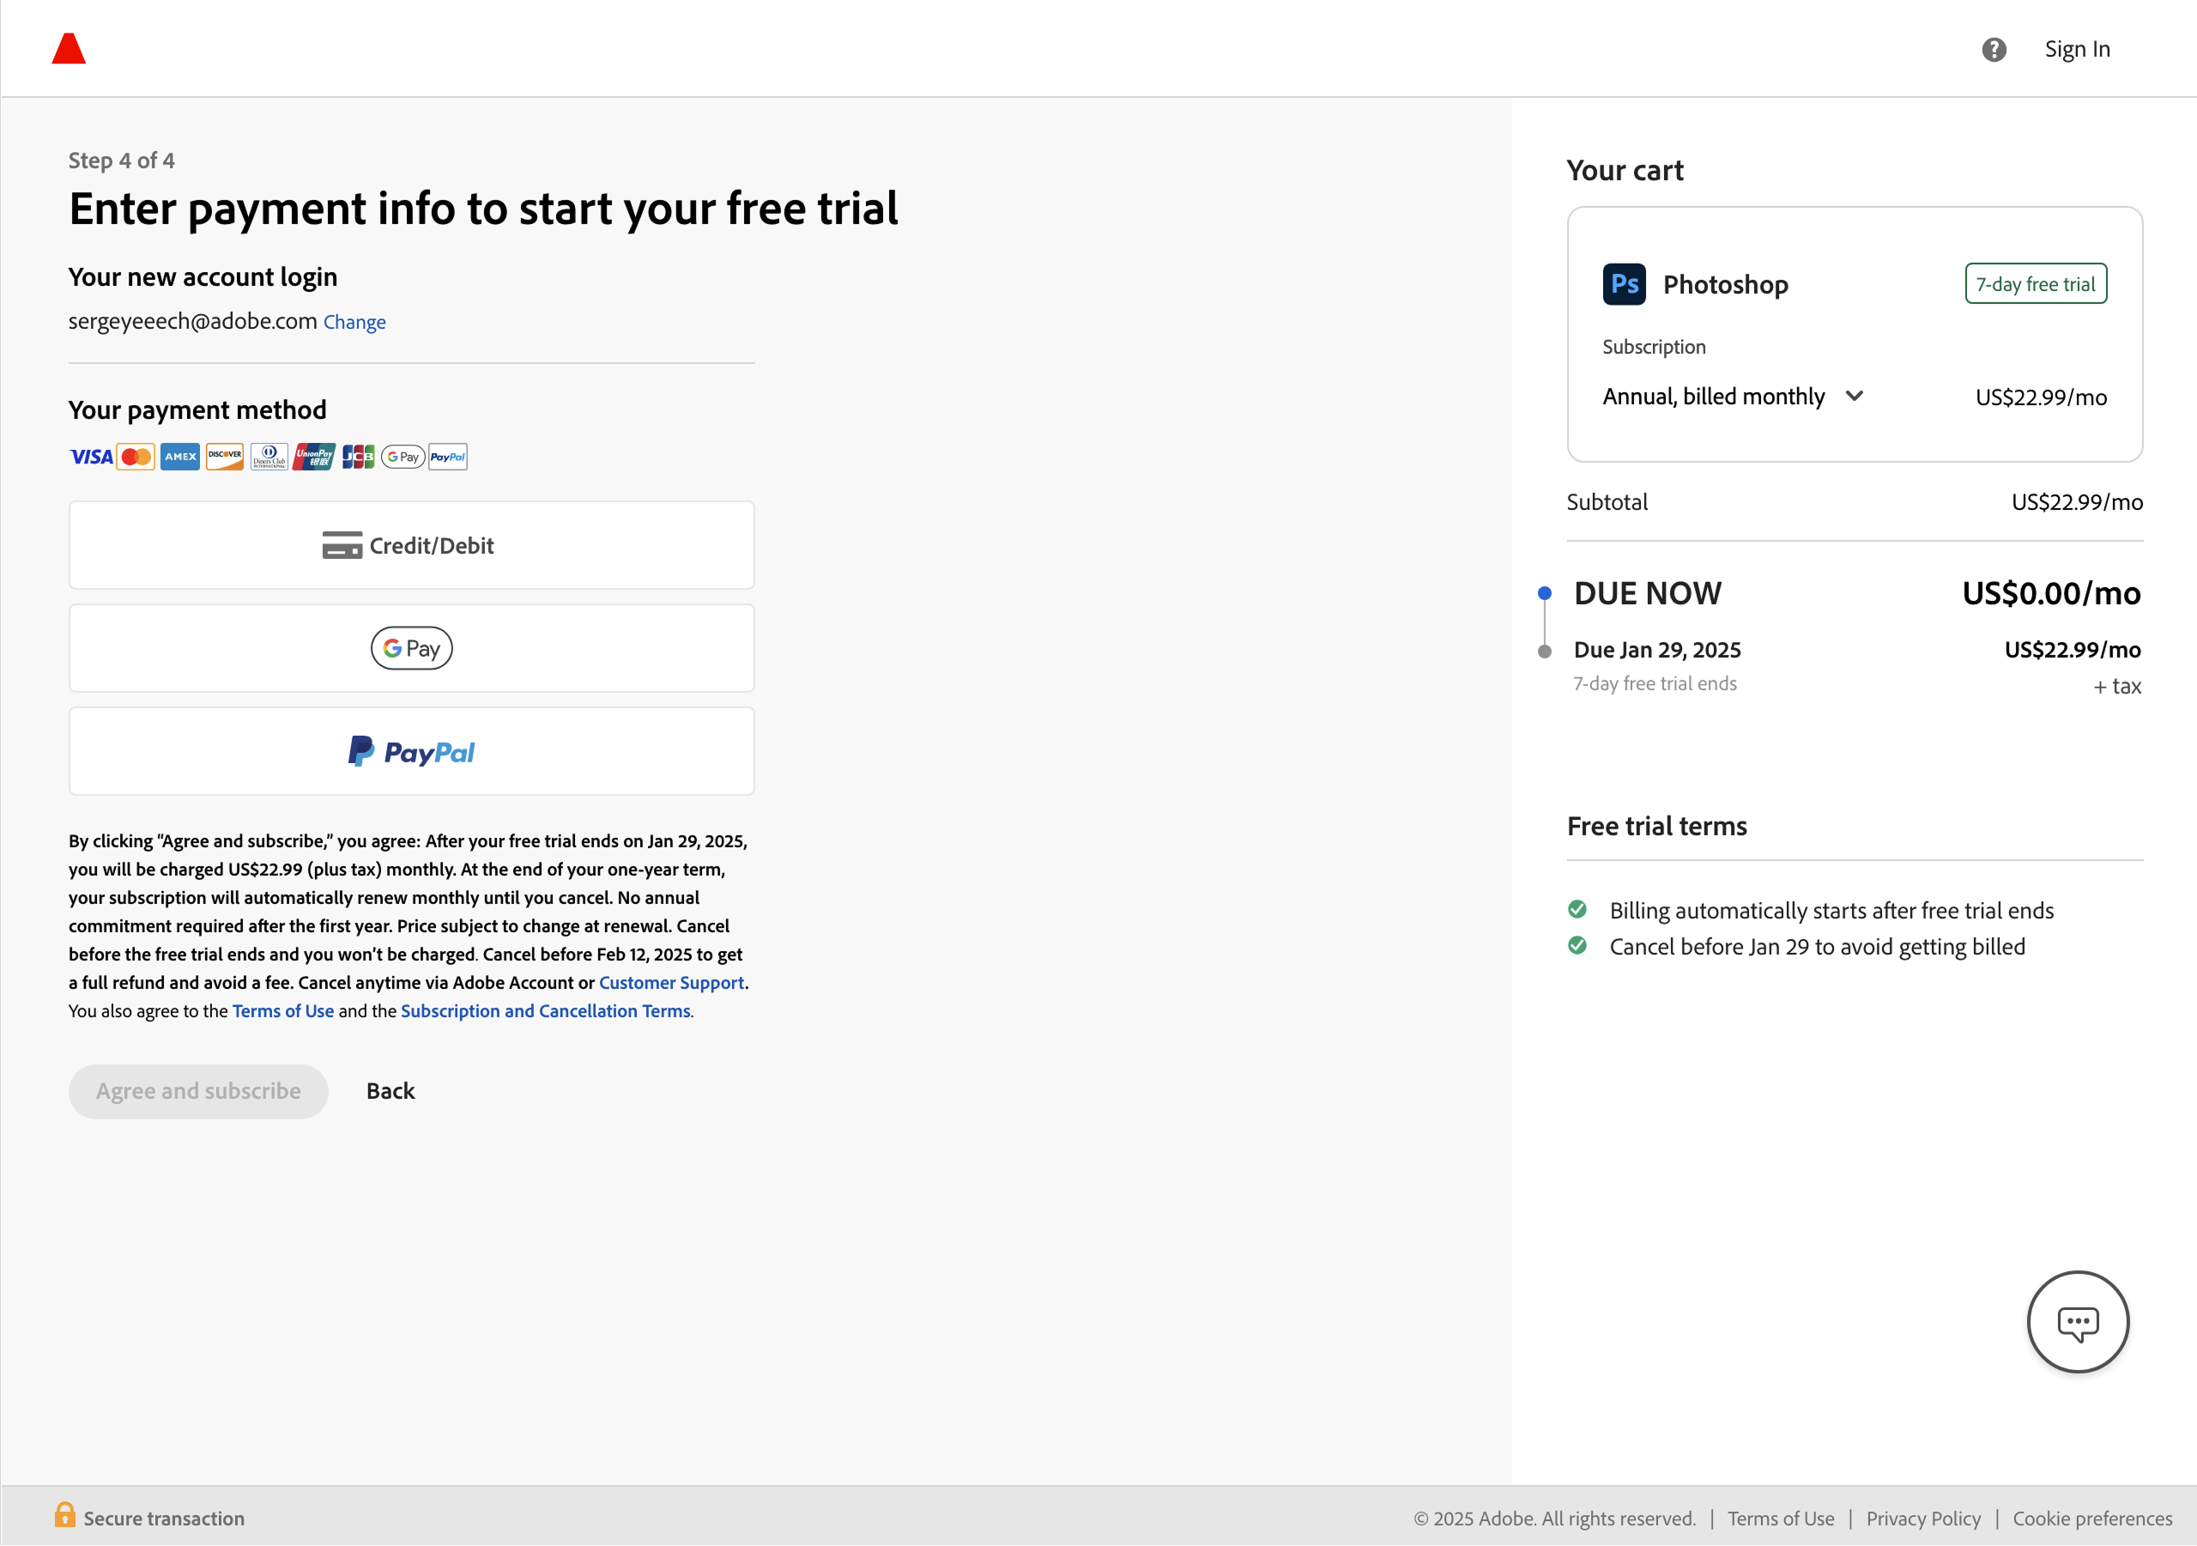Click the Amex card logo
This screenshot has height=1546, width=2197.
click(x=180, y=457)
